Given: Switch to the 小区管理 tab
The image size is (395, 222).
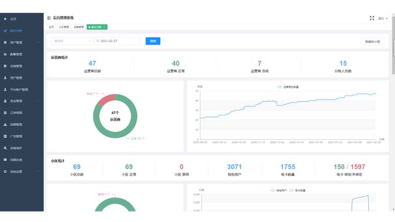Looking at the screenshot, I should (63, 27).
